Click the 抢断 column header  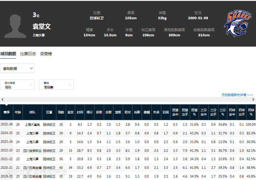(137, 112)
